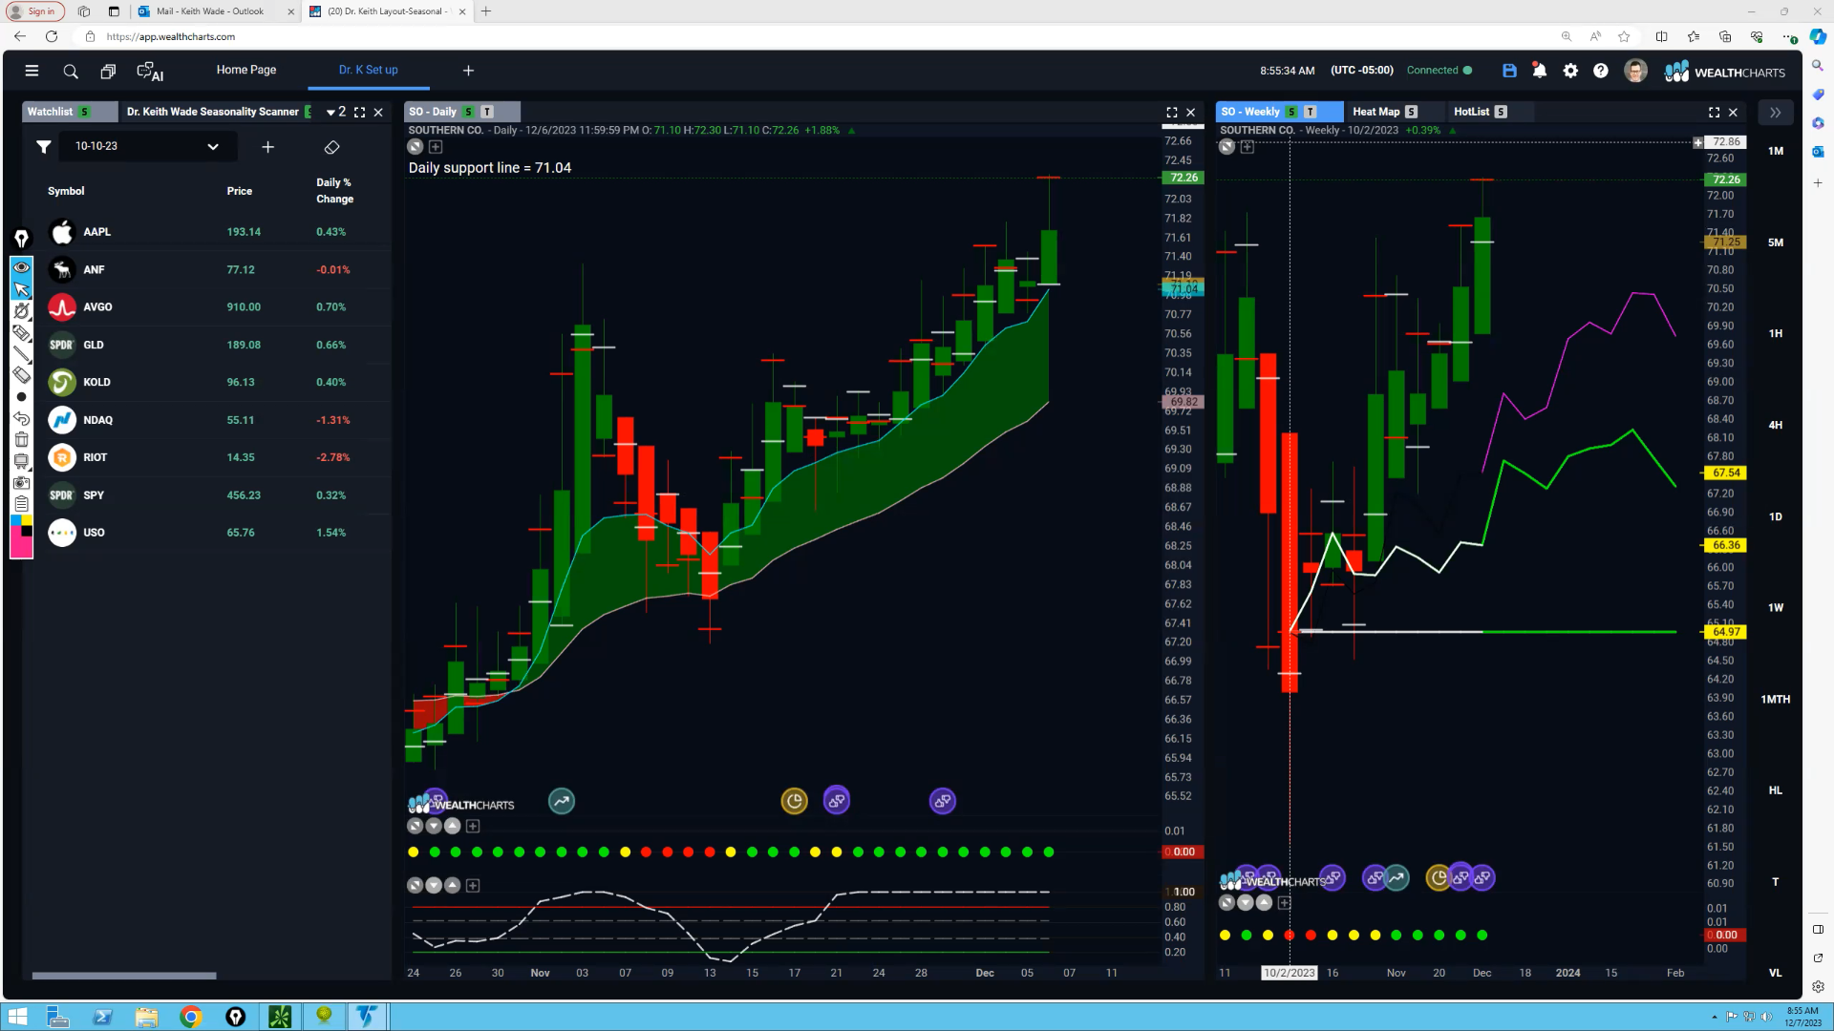Viewport: 1834px width, 1031px height.
Task: Click the watchlist horizontal scrollbar
Action: pos(124,976)
